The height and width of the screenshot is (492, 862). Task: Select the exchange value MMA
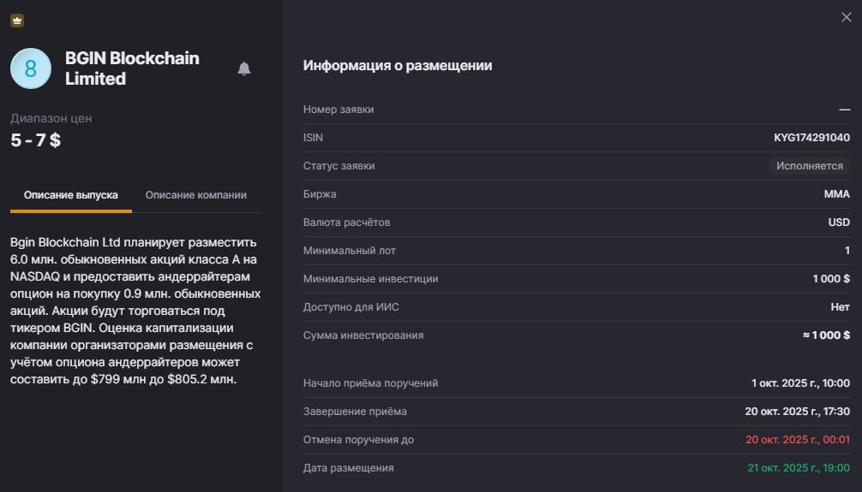pyautogui.click(x=836, y=194)
